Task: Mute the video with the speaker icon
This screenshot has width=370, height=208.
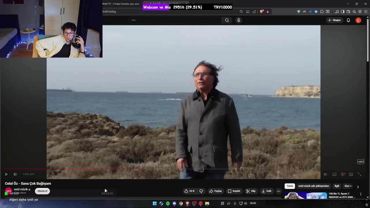Action: pyautogui.click(x=15, y=174)
